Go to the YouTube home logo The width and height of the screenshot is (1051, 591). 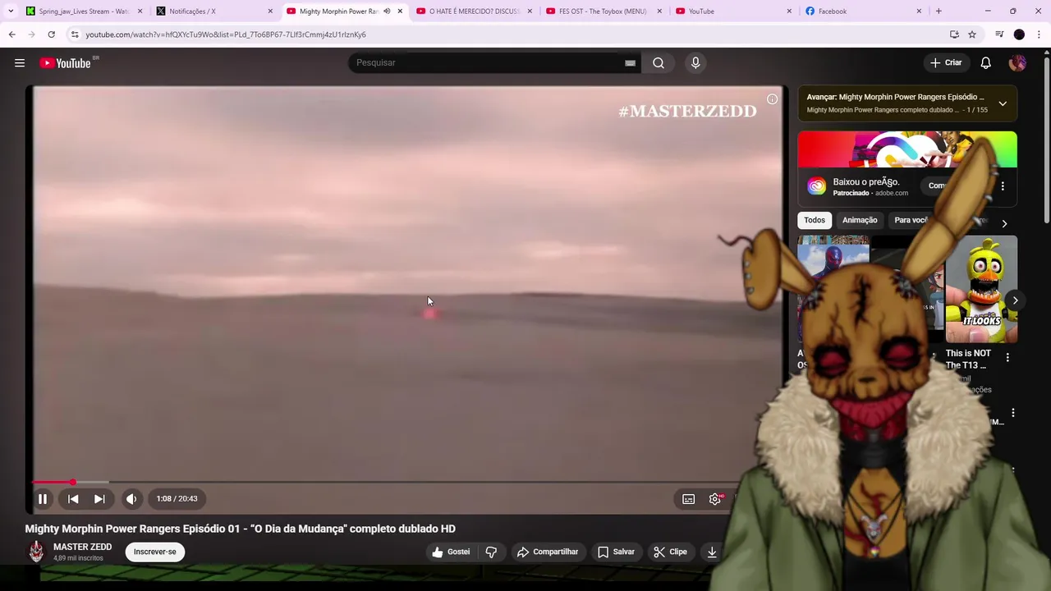66,63
